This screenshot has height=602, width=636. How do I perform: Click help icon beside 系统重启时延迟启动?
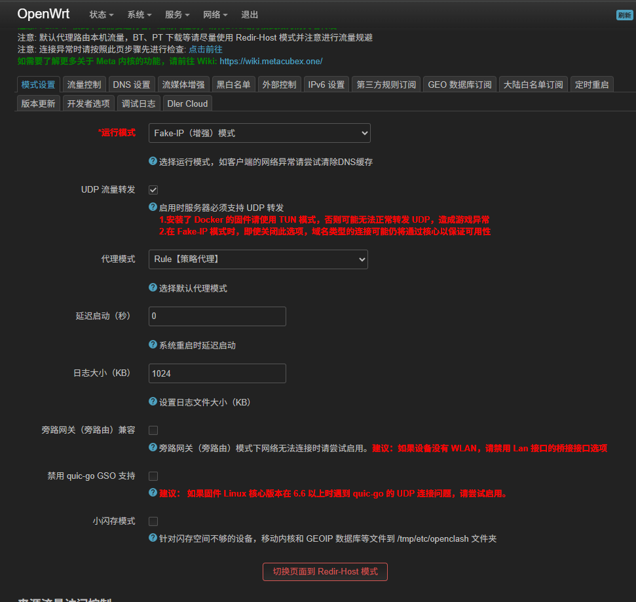pos(153,345)
